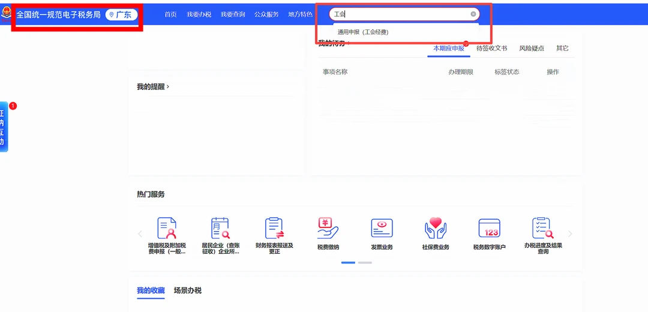Switch to the 风险疑点 tab
The height and width of the screenshot is (312, 648).
532,49
